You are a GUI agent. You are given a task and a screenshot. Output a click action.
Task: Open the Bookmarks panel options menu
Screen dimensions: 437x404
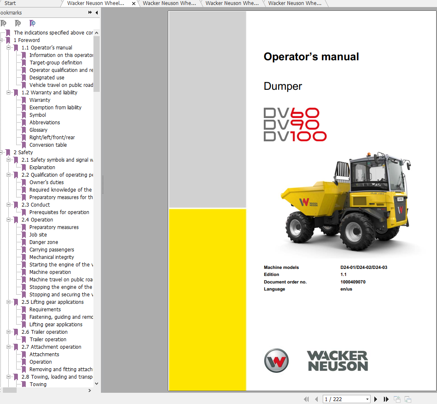[x=89, y=12]
